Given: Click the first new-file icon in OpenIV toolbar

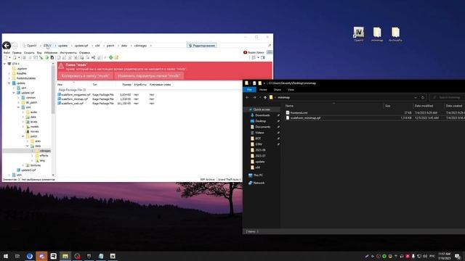Looking at the screenshot, I should [x=5, y=57].
